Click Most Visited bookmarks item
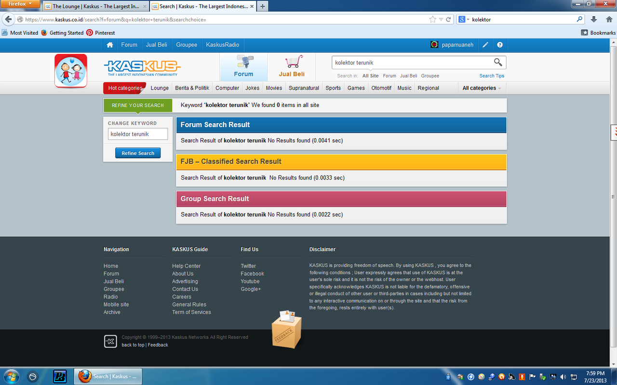The height and width of the screenshot is (385, 617). pos(20,33)
